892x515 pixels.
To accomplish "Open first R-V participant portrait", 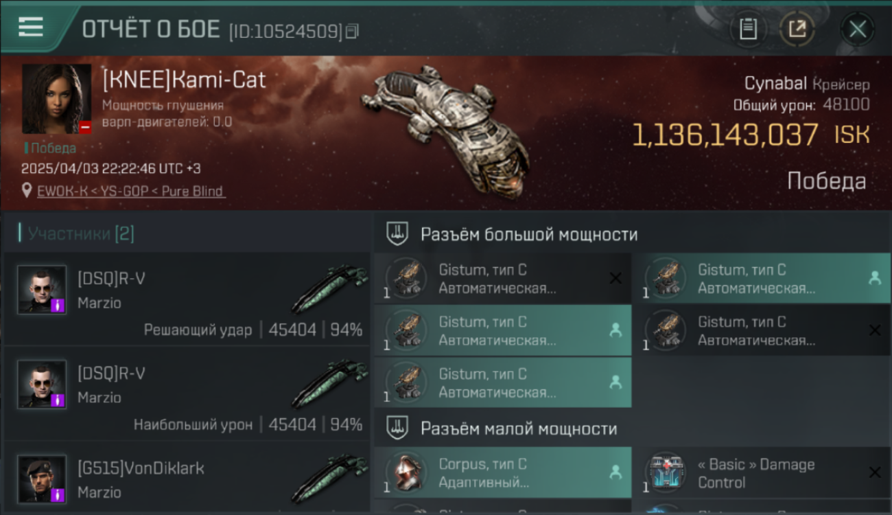I will click(42, 290).
